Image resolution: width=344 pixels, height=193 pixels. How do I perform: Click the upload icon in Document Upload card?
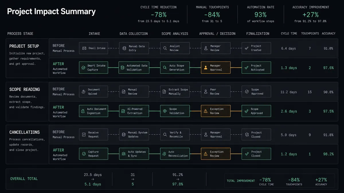[x=83, y=92]
